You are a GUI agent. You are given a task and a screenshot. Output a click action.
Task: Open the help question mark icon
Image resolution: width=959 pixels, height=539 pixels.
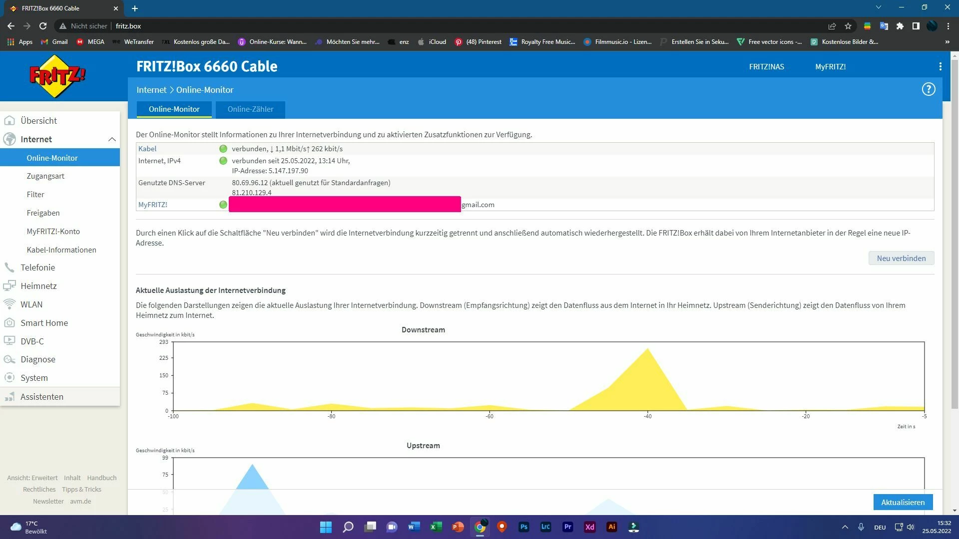coord(928,89)
